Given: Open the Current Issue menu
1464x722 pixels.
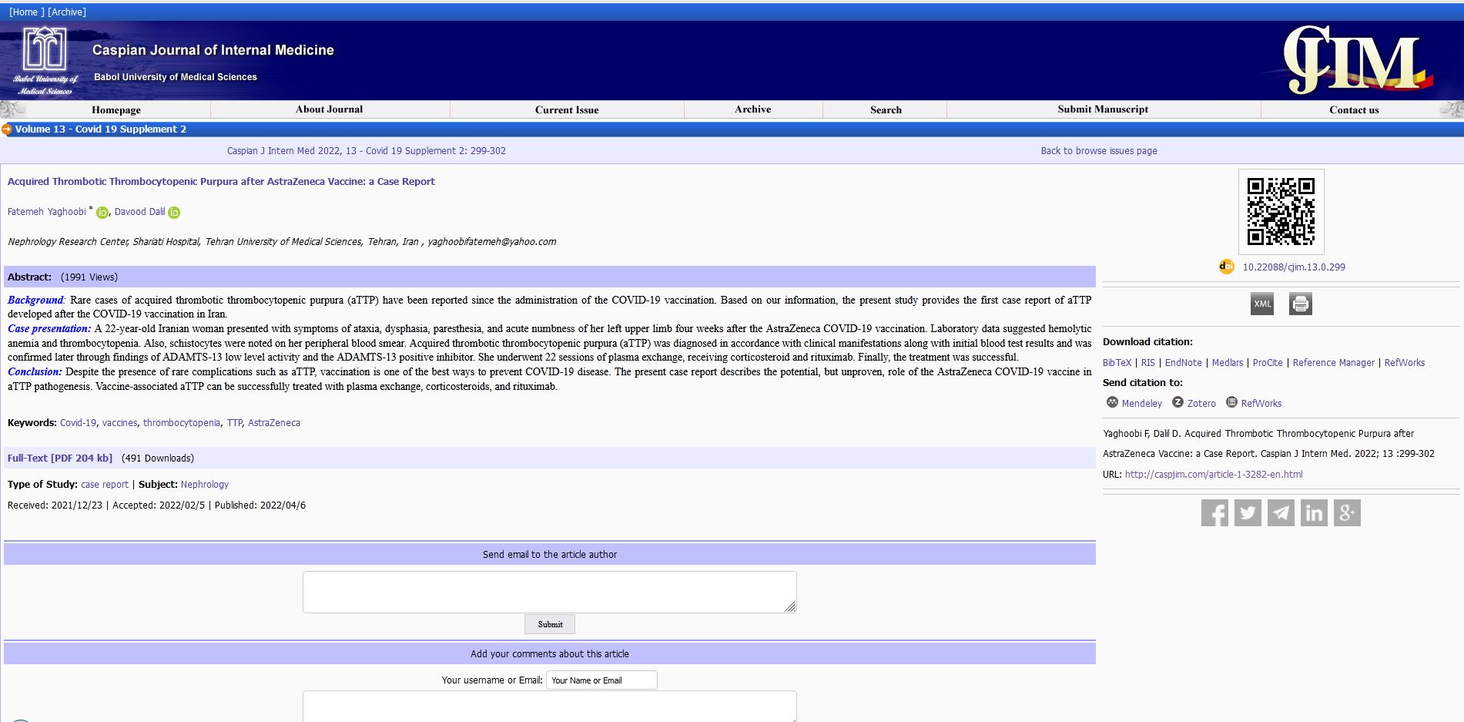Looking at the screenshot, I should click(567, 109).
